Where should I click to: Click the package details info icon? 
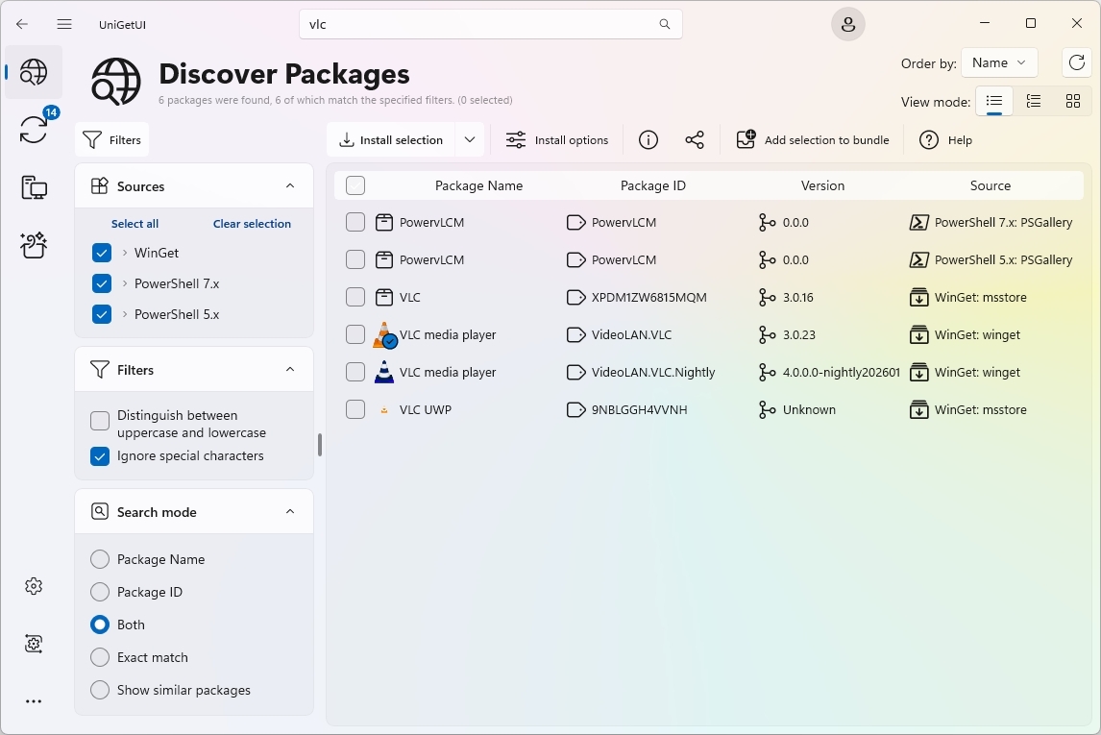tap(648, 140)
